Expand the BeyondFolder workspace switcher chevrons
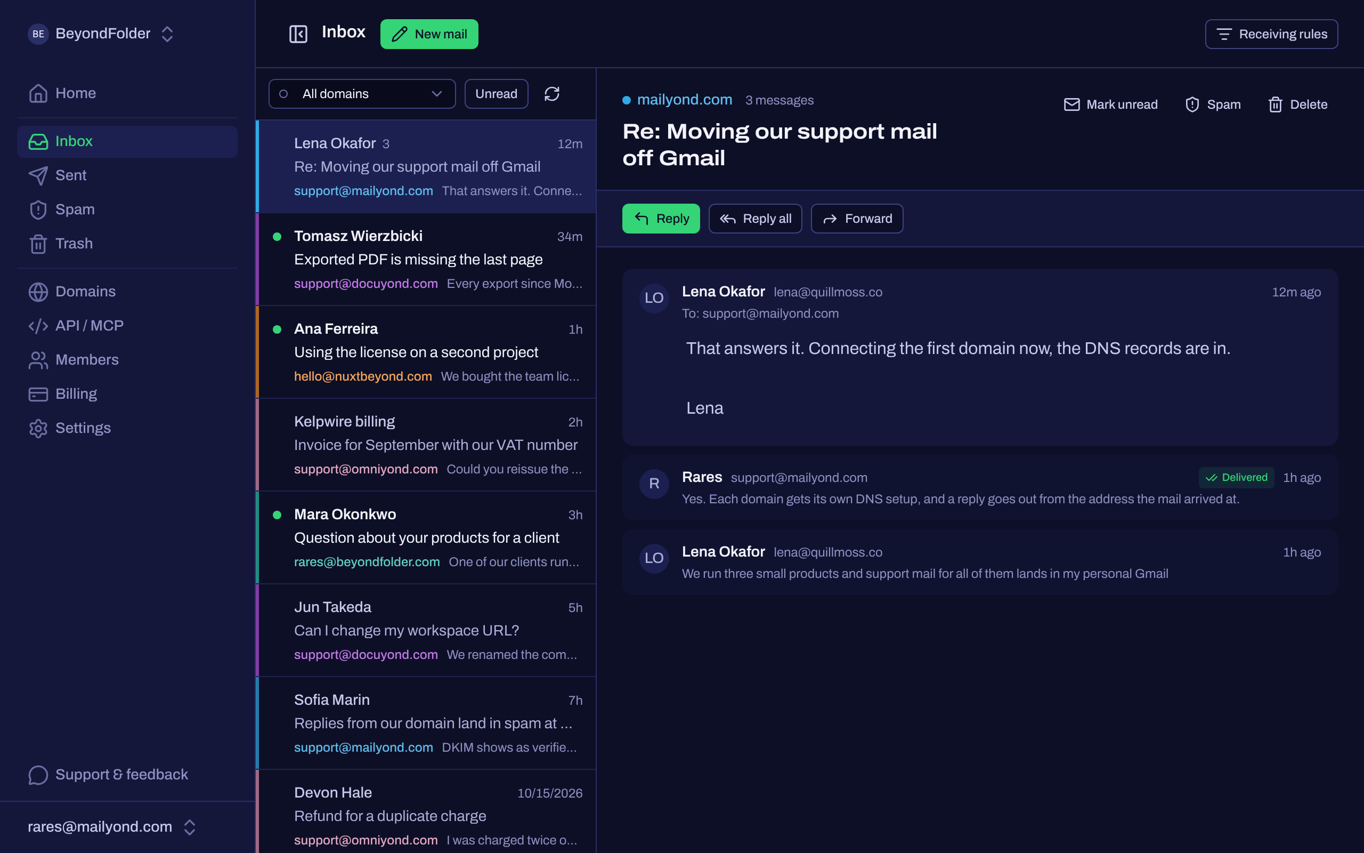 click(167, 34)
